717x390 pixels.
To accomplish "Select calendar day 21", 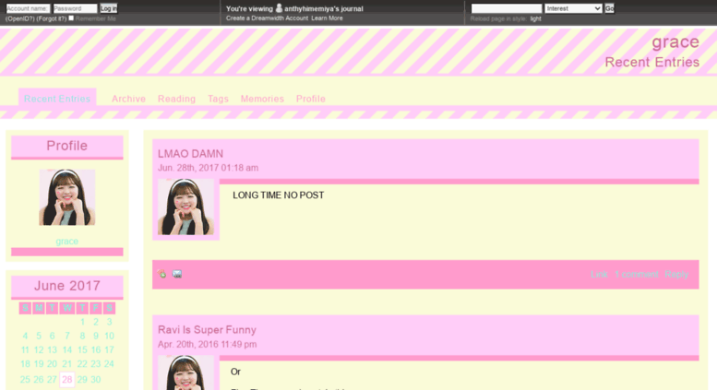I will (67, 364).
